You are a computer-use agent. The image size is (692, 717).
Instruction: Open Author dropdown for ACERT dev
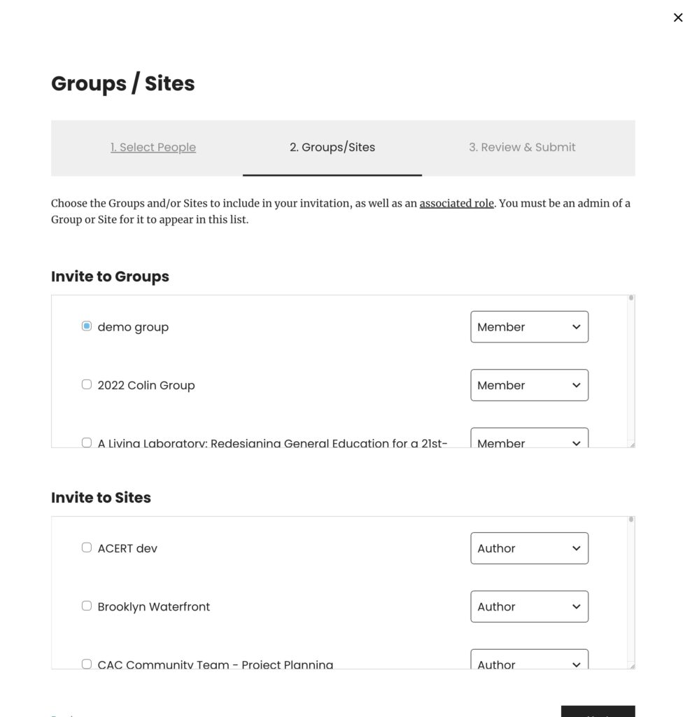[529, 548]
